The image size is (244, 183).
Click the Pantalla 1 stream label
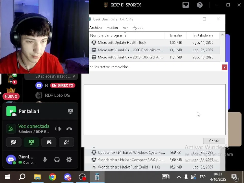tap(29, 111)
